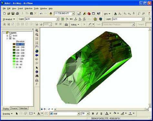Click the Refresh View button below the map

(49, 109)
